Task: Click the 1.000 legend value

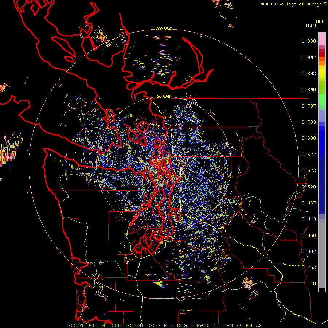Action: point(309,41)
